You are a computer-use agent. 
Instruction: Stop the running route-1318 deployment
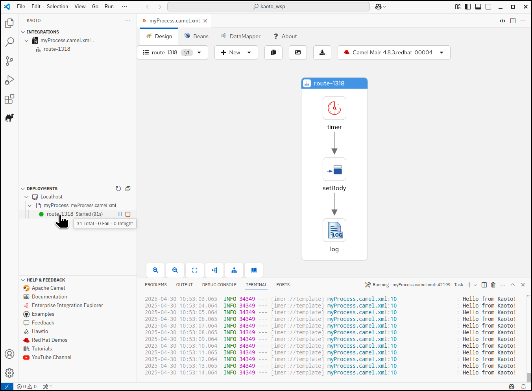click(128, 214)
